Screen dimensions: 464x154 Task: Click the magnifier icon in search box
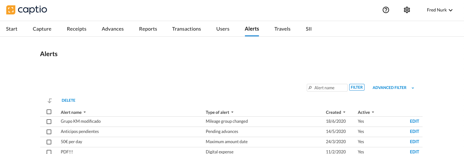(310, 88)
